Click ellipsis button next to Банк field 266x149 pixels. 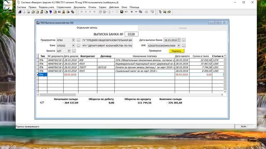tap(79, 46)
